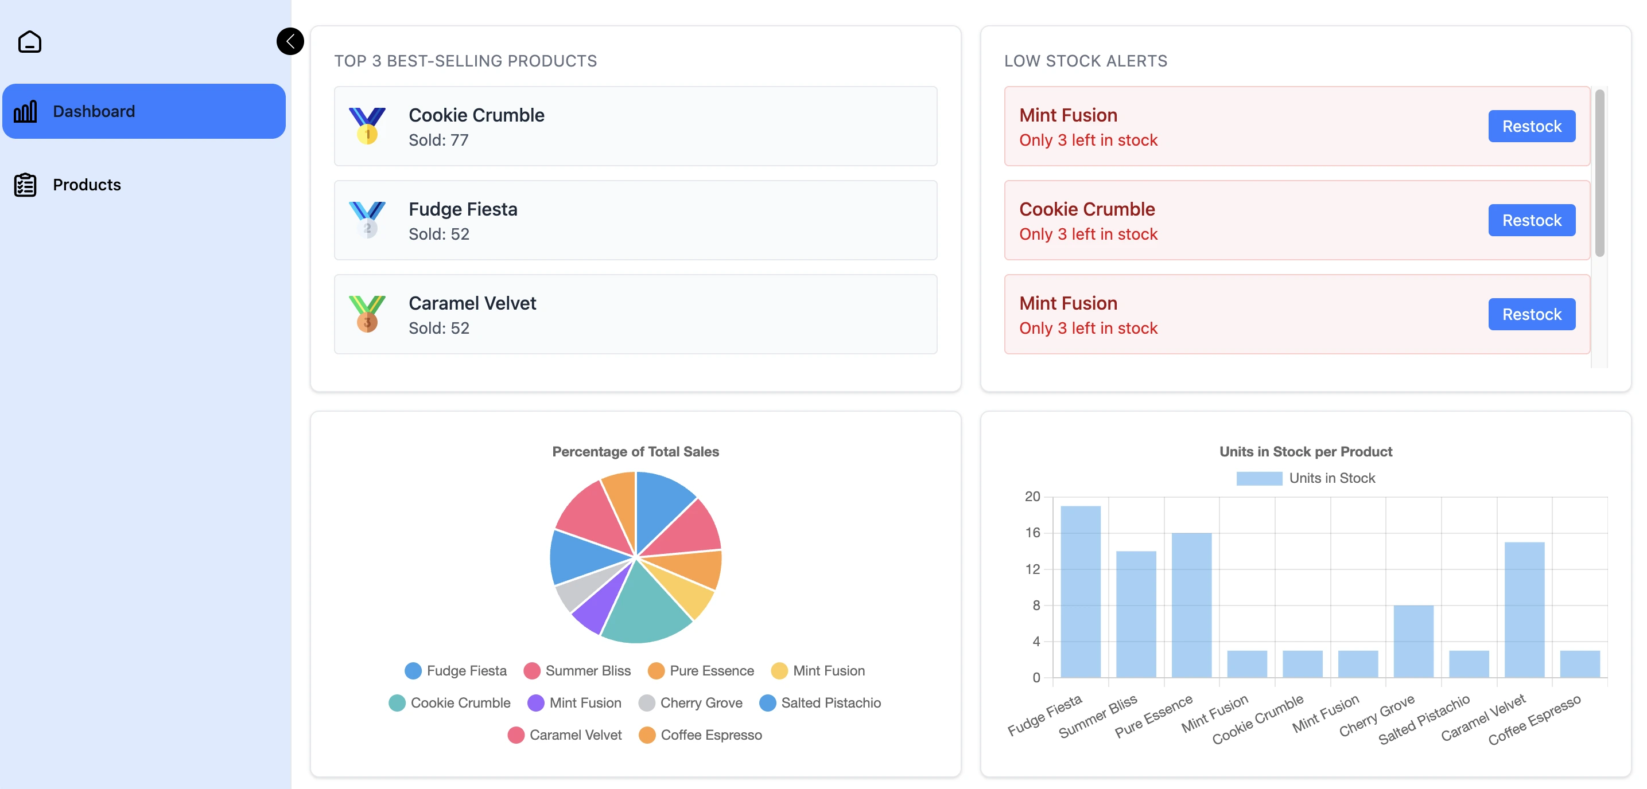This screenshot has height=789, width=1647.
Task: Click the teal Cookie Crumble pie slice
Action: 646,607
